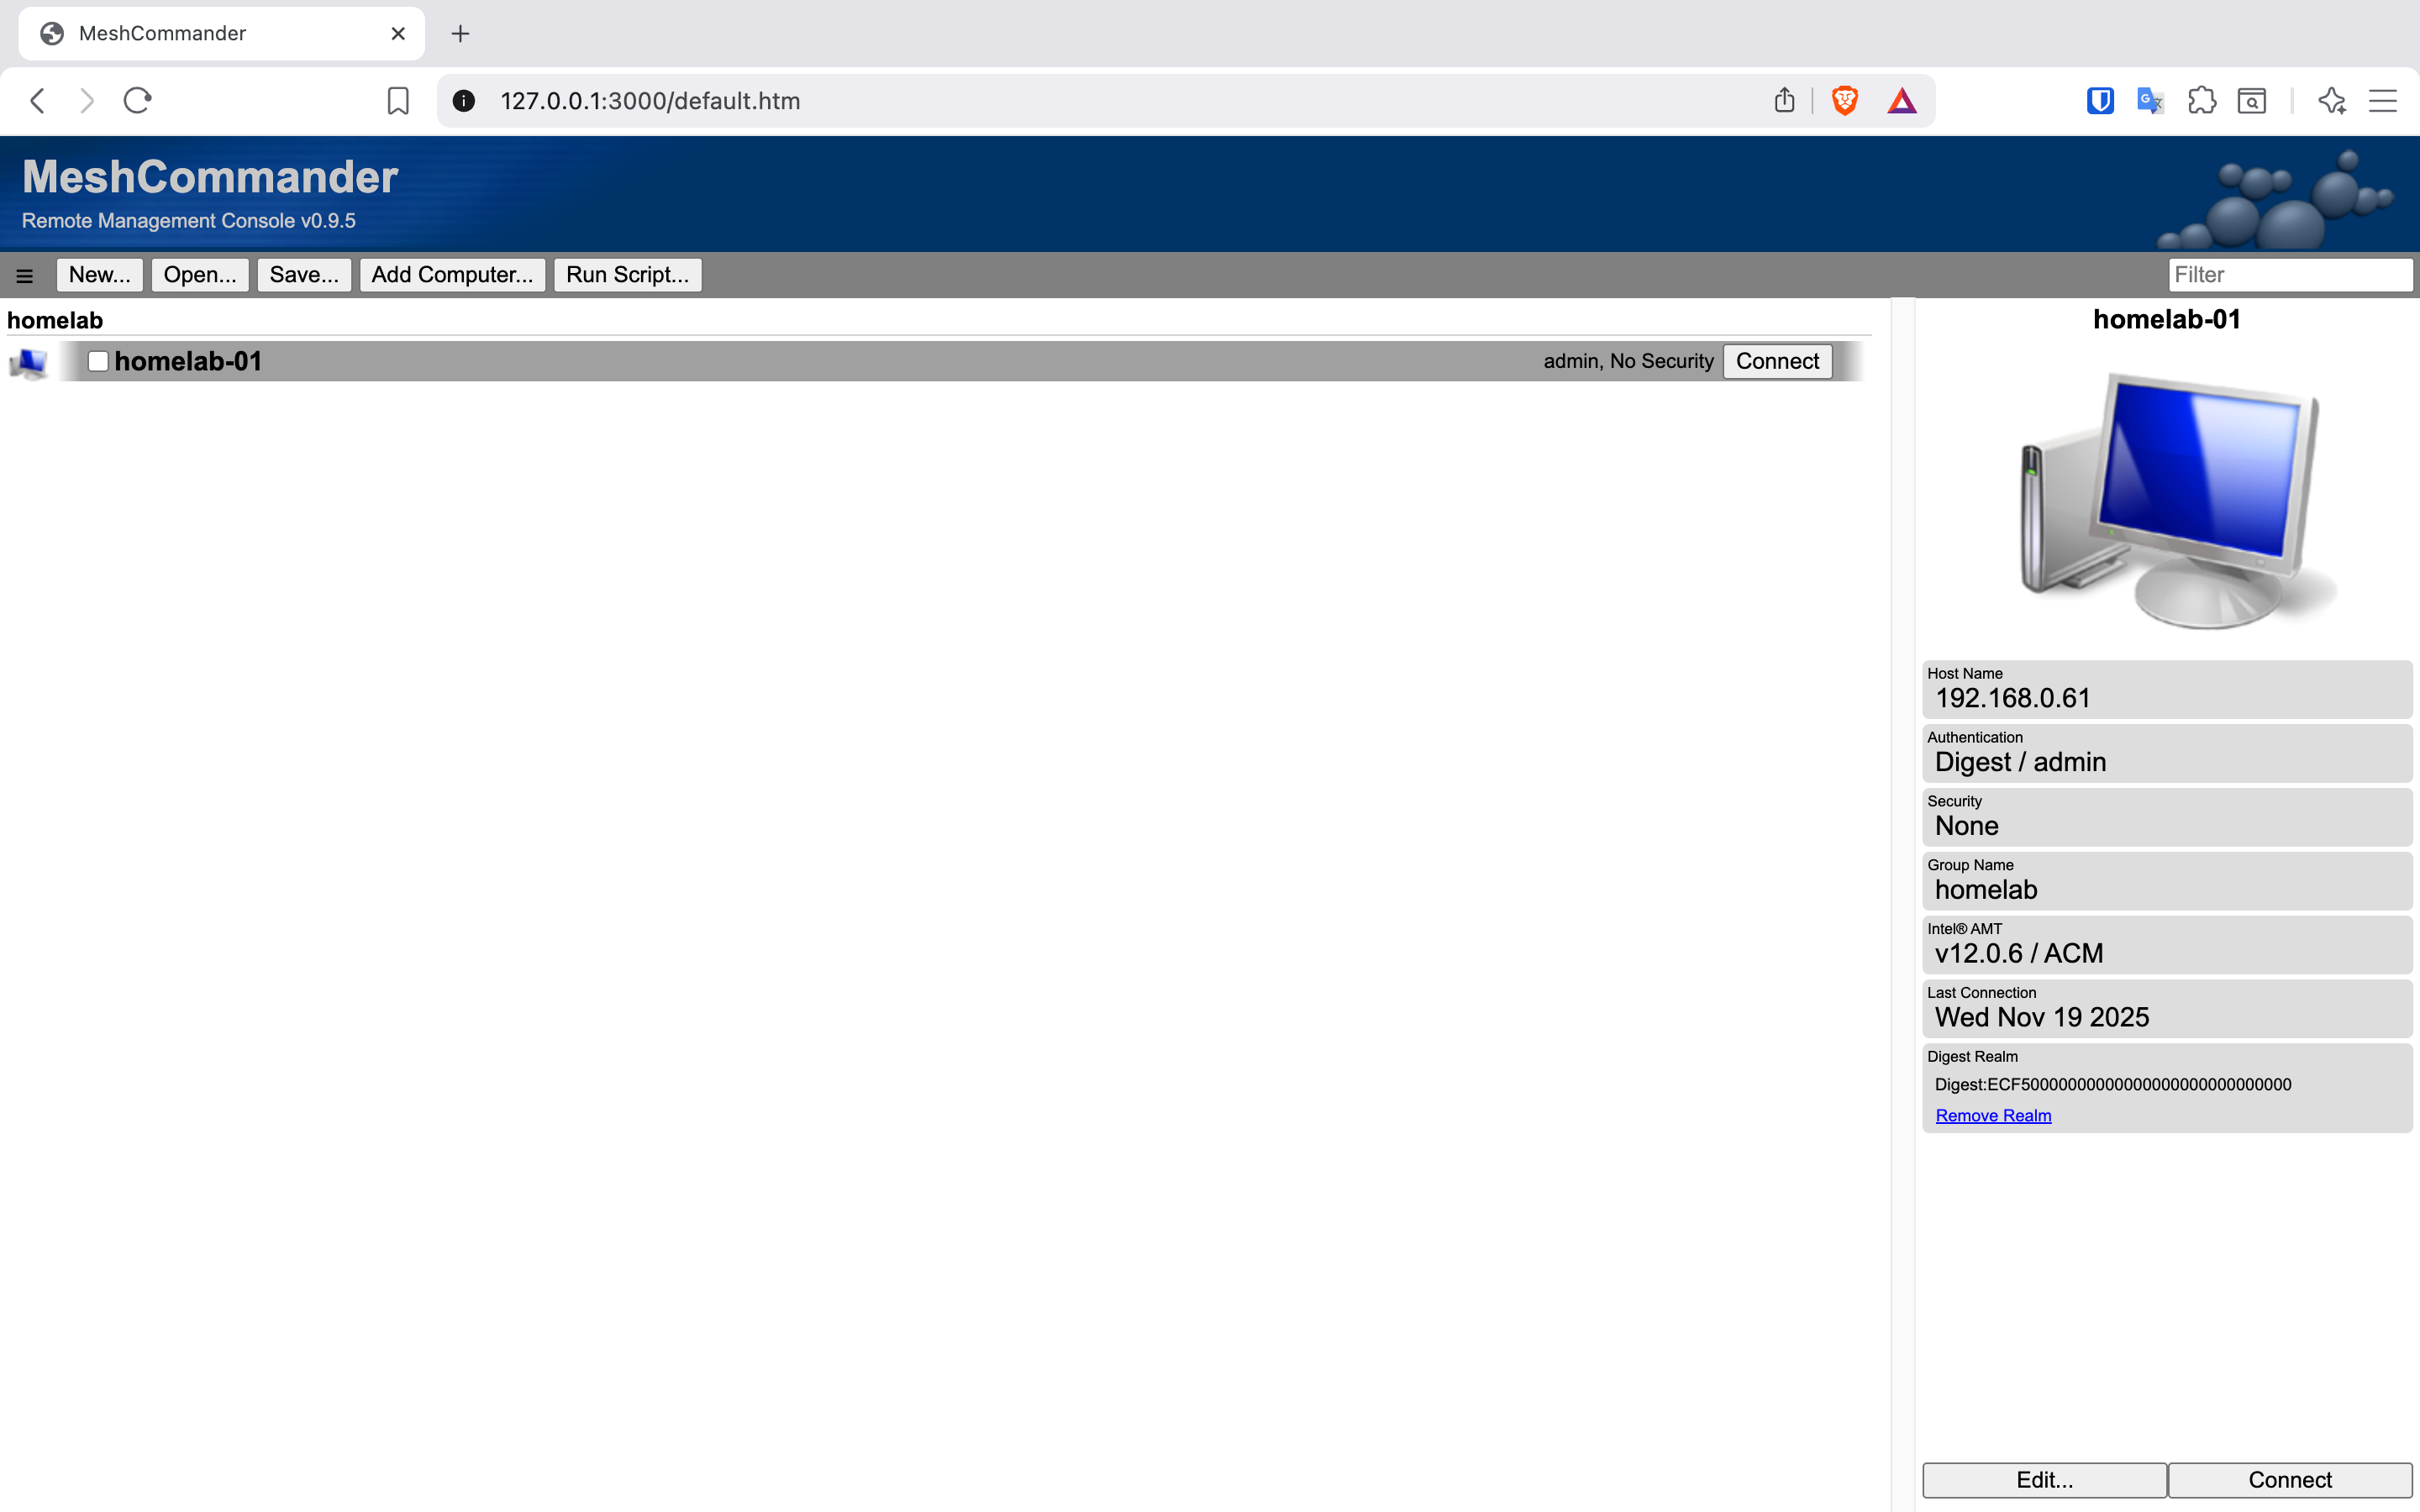Tick the homelab-01 checkbox

[98, 362]
